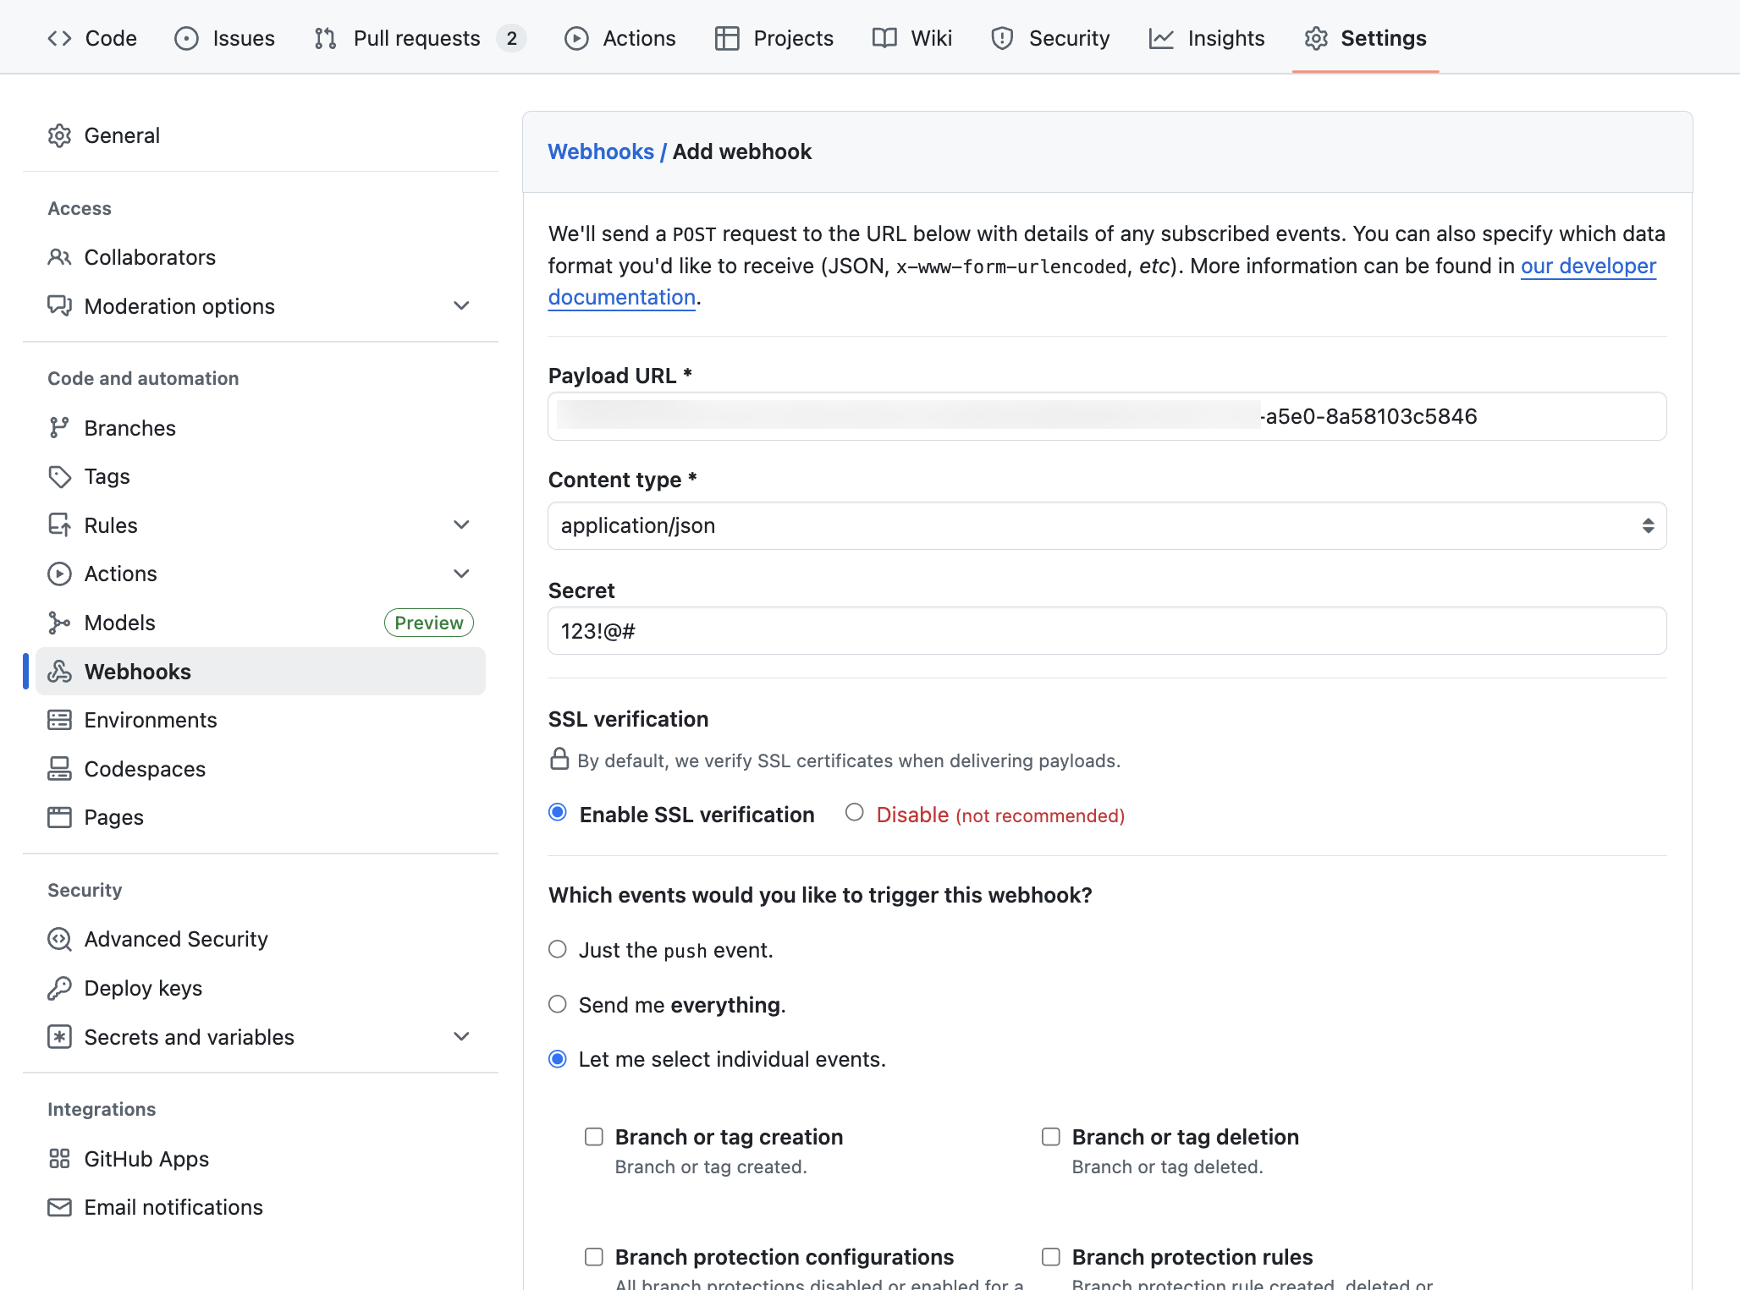This screenshot has width=1740, height=1290.
Task: Click the Webhooks breadcrumb link
Action: tap(602, 151)
